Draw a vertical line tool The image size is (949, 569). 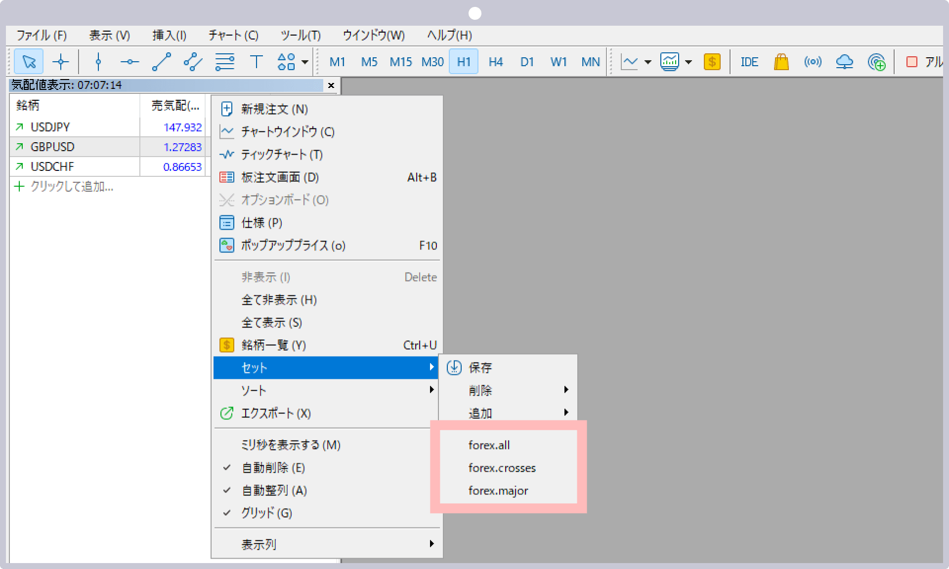pos(98,62)
